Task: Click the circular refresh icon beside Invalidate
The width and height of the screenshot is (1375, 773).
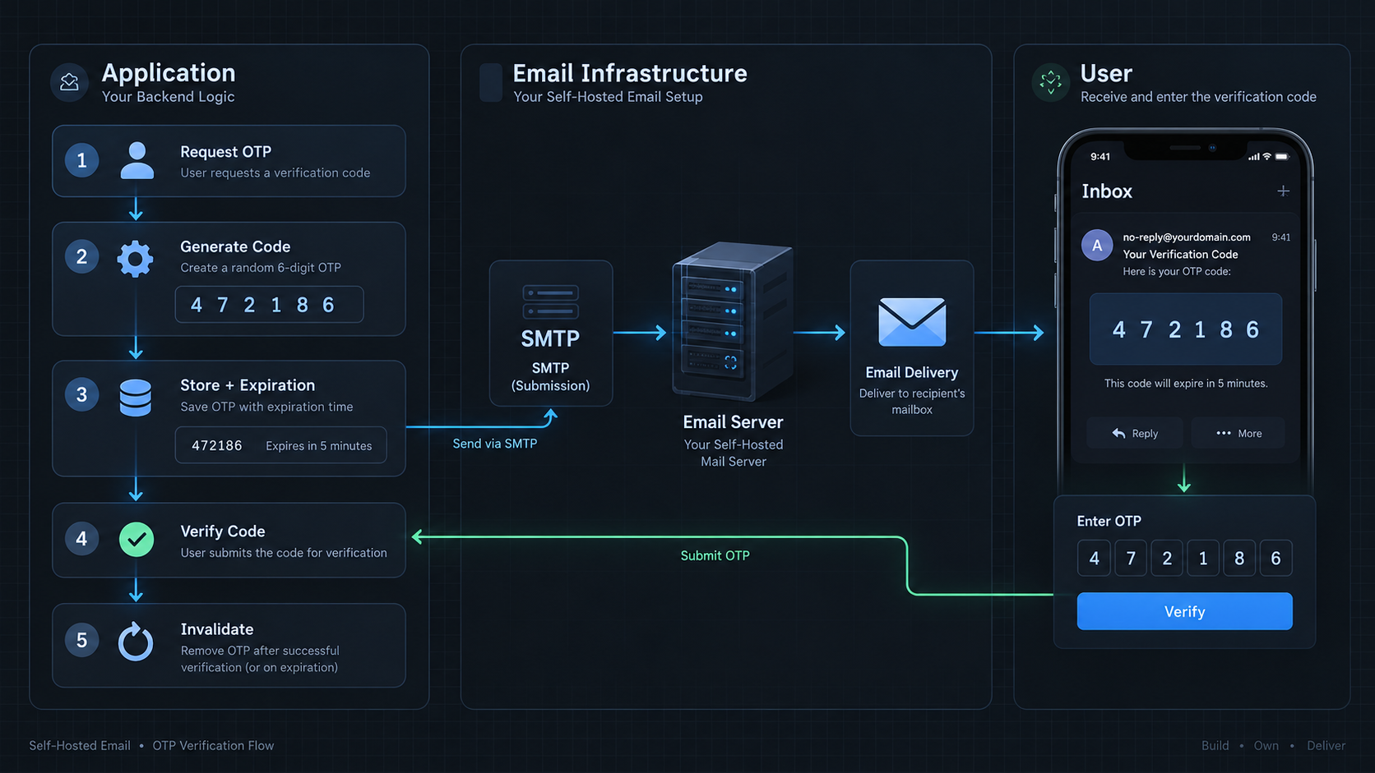Action: click(x=136, y=641)
